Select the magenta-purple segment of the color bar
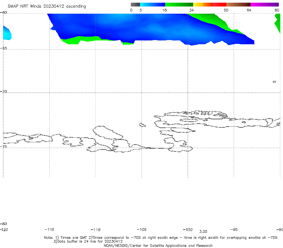The width and height of the screenshot is (283, 248). 265,5
